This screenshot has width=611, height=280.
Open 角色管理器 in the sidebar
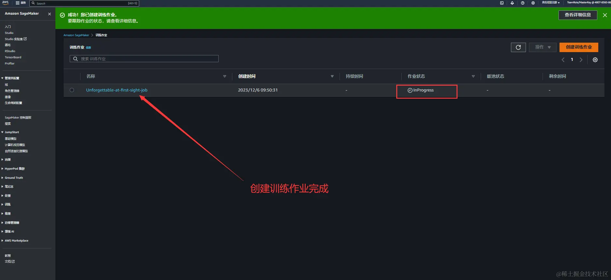point(12,91)
